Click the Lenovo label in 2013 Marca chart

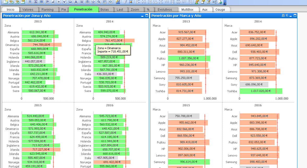[x=161, y=72]
